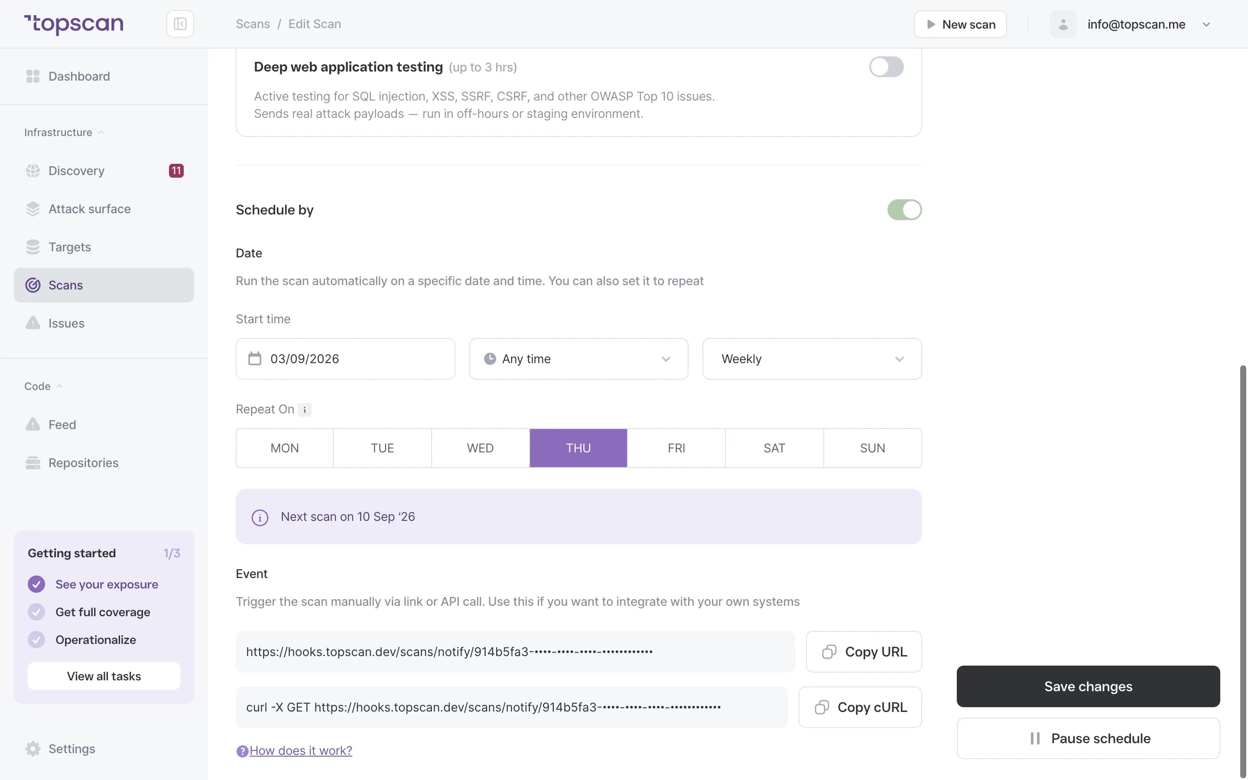Open the Any time dropdown

[x=578, y=359]
